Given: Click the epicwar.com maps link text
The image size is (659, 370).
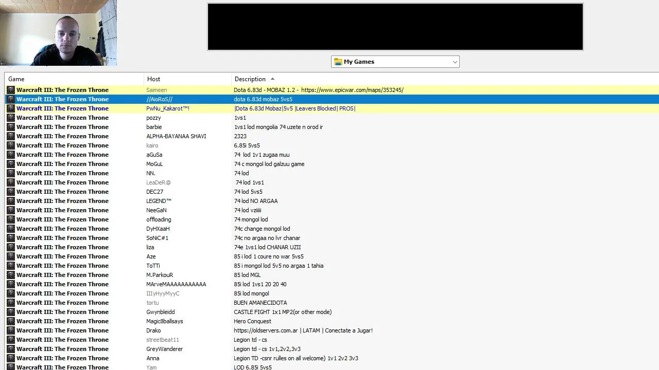Looking at the screenshot, I should (352, 90).
